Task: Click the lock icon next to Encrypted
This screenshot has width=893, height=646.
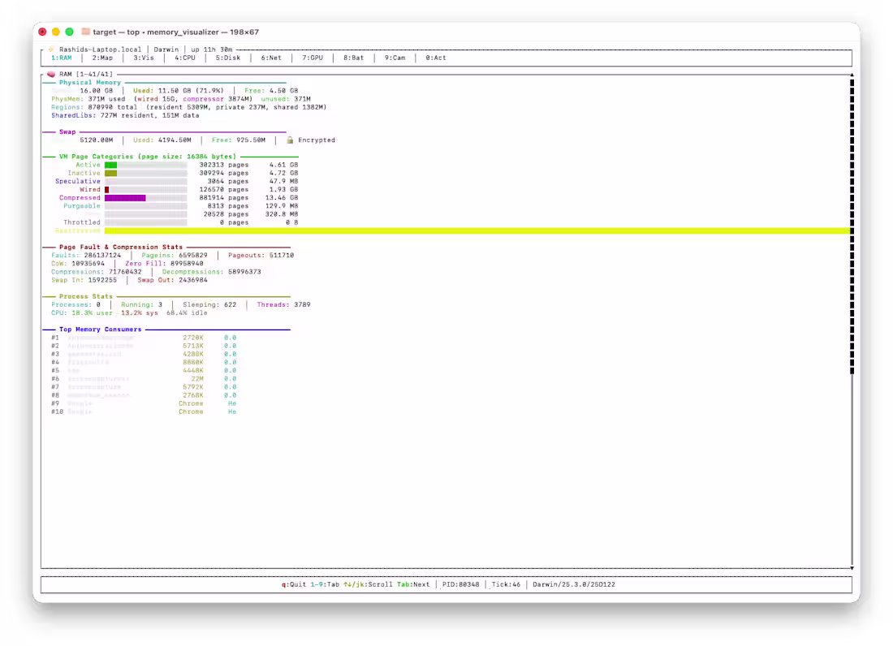Action: tap(288, 140)
